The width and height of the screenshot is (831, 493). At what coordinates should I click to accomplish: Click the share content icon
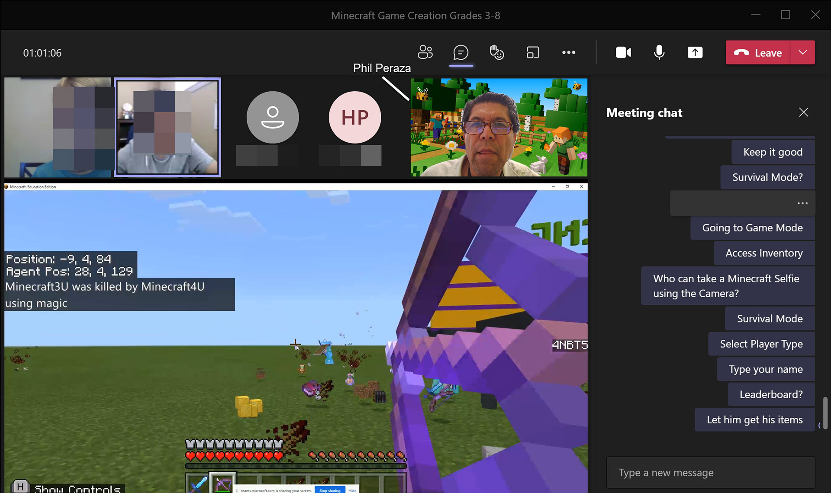[695, 52]
